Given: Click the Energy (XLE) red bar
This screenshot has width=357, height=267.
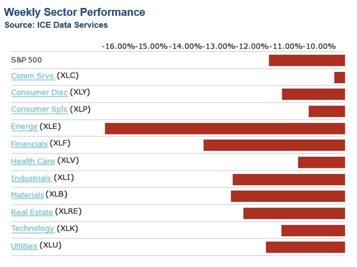Looking at the screenshot, I should (225, 128).
